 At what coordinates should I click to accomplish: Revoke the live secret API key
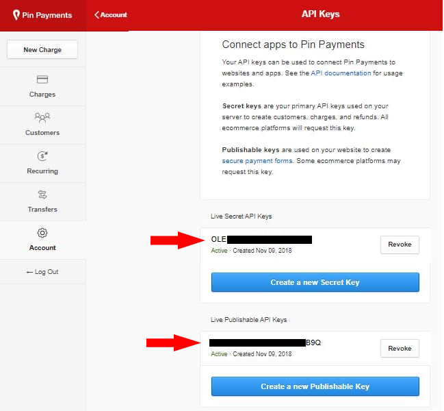tap(400, 245)
